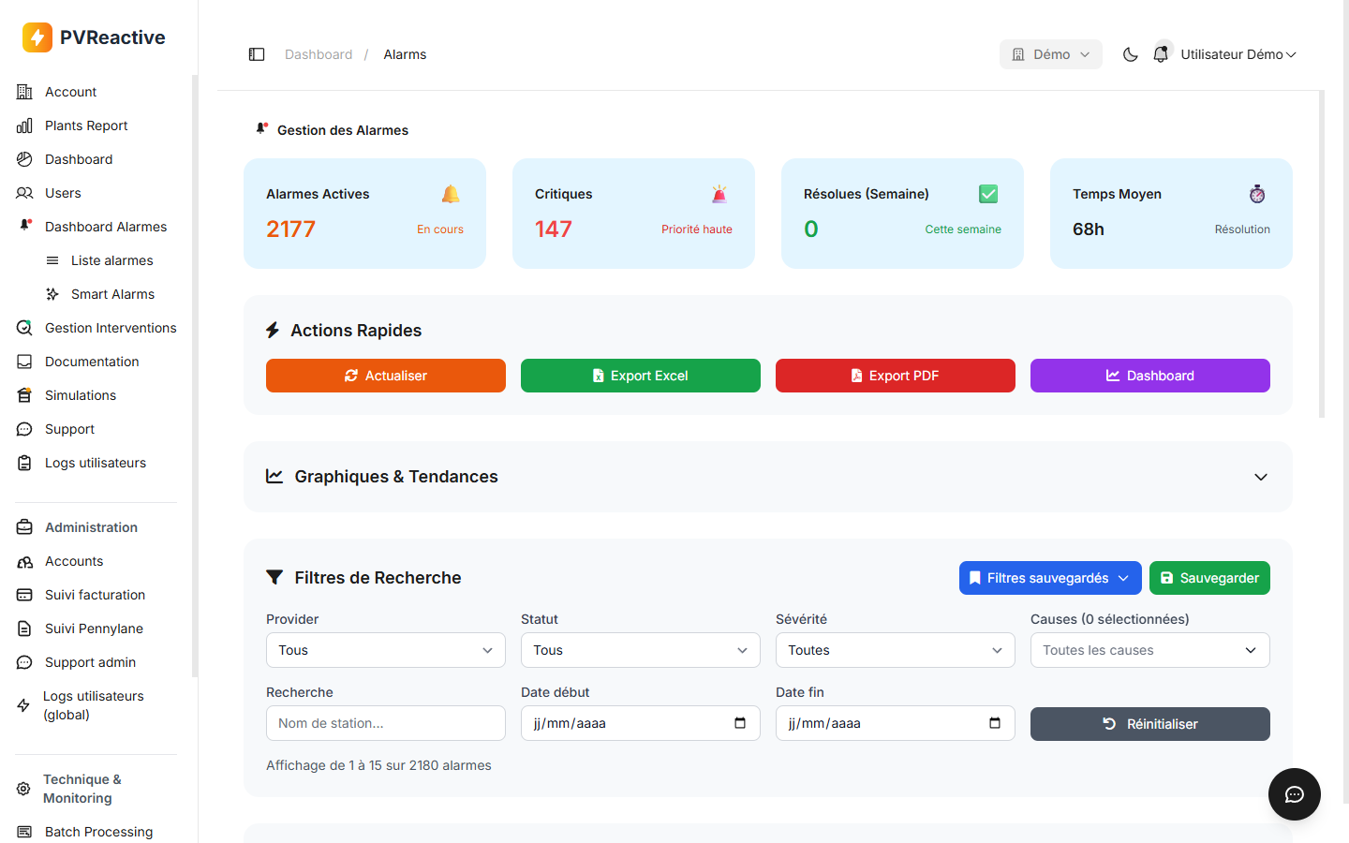Viewport: 1349px width, 843px height.
Task: Go to Dashboard breadcrumb link
Action: [319, 54]
